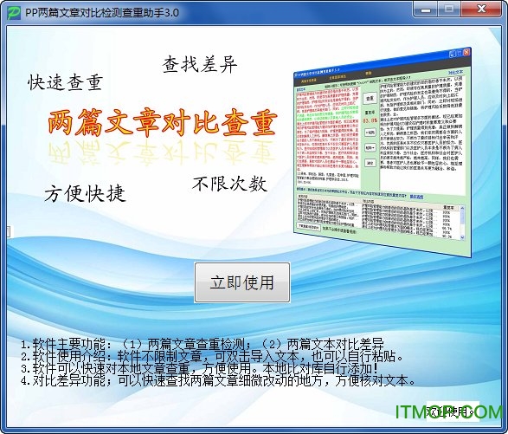
Task: Click the 立即使用 button
Action: pos(242,282)
